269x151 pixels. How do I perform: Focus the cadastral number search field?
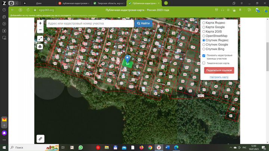90,23
